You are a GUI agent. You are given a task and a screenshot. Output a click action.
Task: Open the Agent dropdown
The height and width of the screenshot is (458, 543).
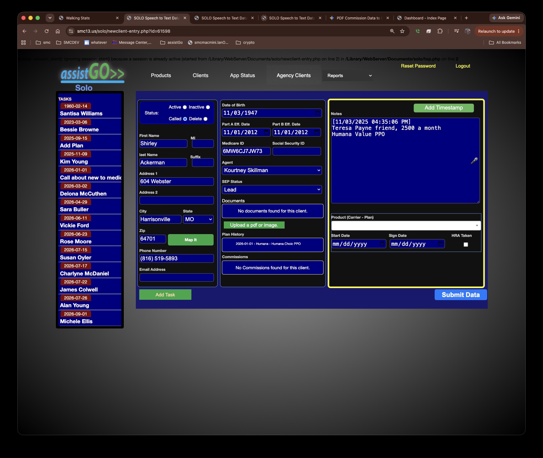272,170
